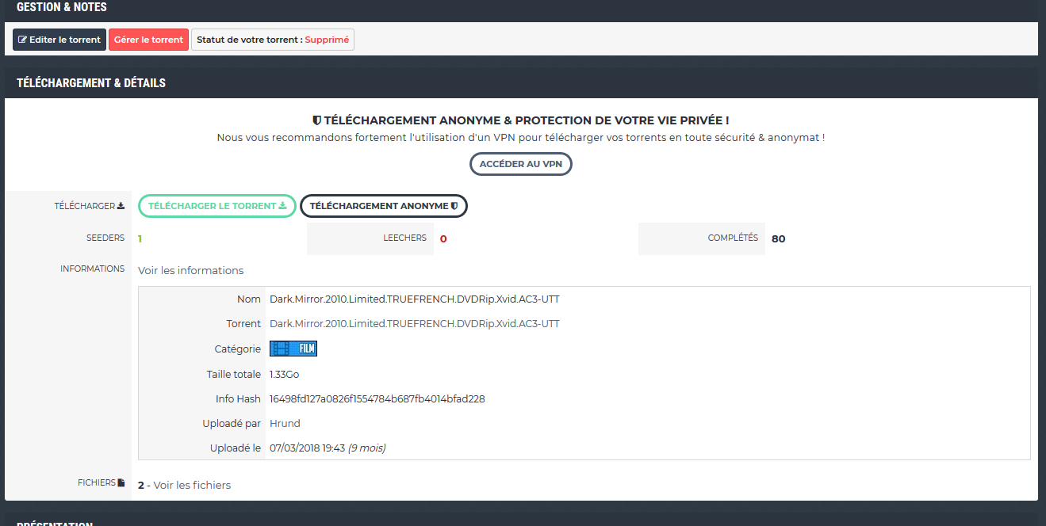Click the red leechers count
The width and height of the screenshot is (1046, 526).
coord(443,238)
